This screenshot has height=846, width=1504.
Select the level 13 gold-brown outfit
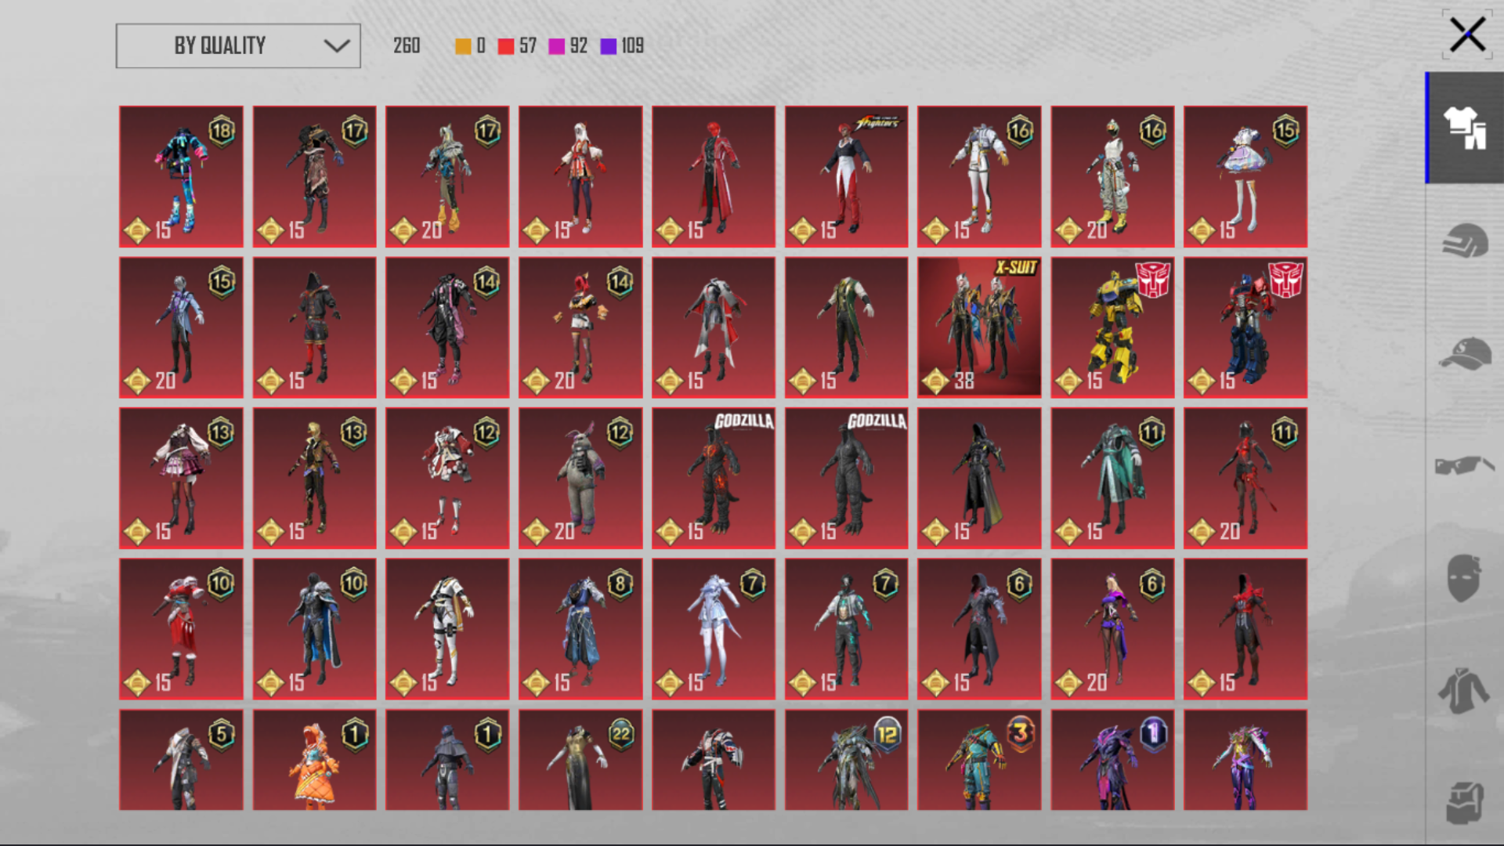click(x=314, y=479)
